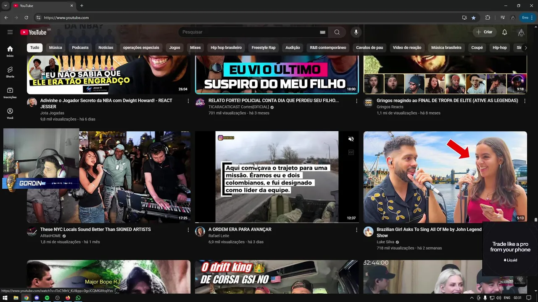Open the Spotify taskbar icon
This screenshot has height=302, width=538.
pyautogui.click(x=47, y=298)
